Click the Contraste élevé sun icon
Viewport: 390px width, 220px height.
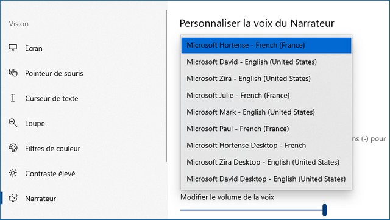pos(13,173)
